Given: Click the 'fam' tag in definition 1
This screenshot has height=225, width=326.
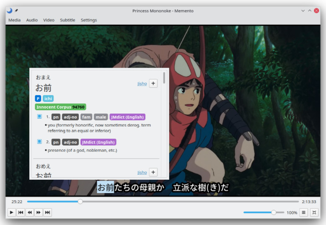Looking at the screenshot, I should coord(86,117).
